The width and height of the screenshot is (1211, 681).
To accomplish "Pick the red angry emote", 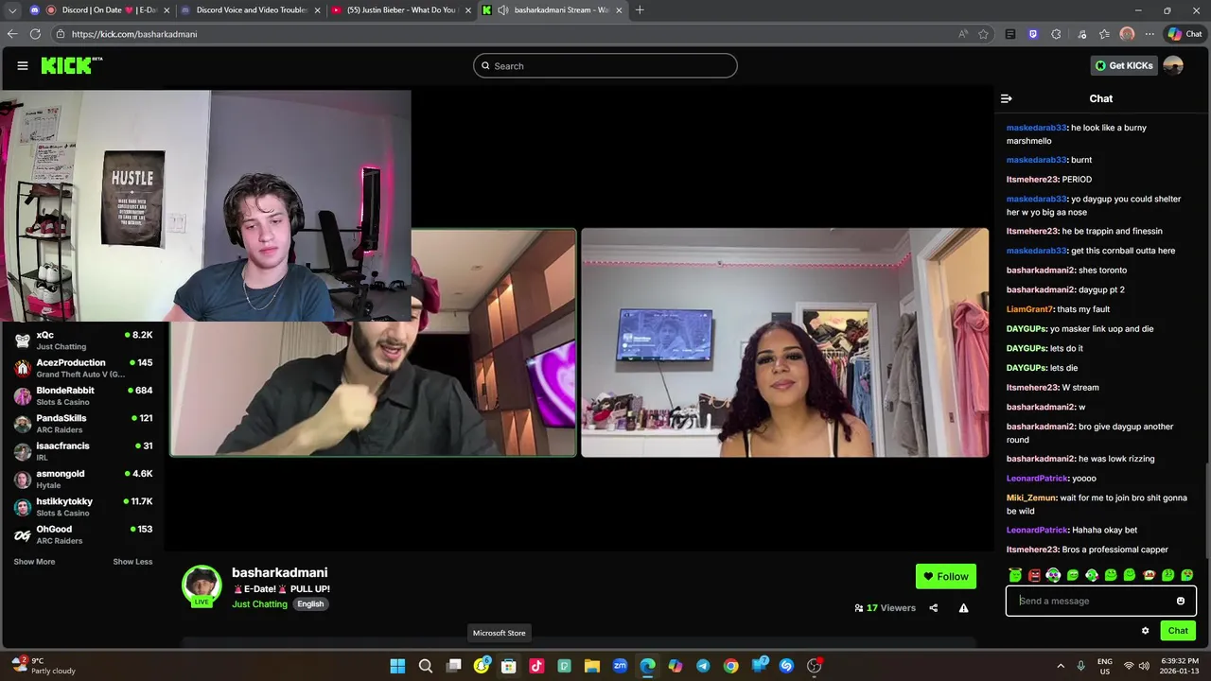I will (1034, 575).
